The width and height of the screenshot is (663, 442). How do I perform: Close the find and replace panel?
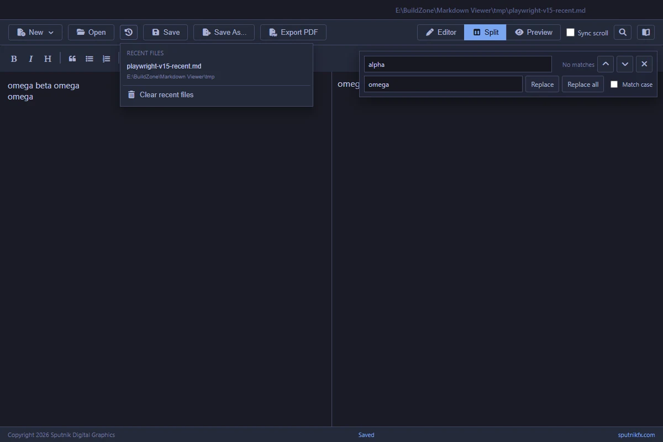(644, 64)
